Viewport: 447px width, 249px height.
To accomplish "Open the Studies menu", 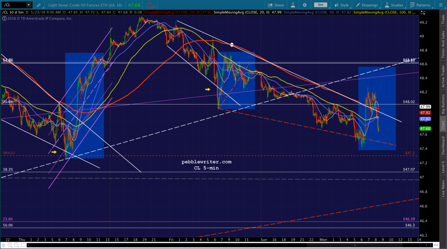I will (394, 5).
